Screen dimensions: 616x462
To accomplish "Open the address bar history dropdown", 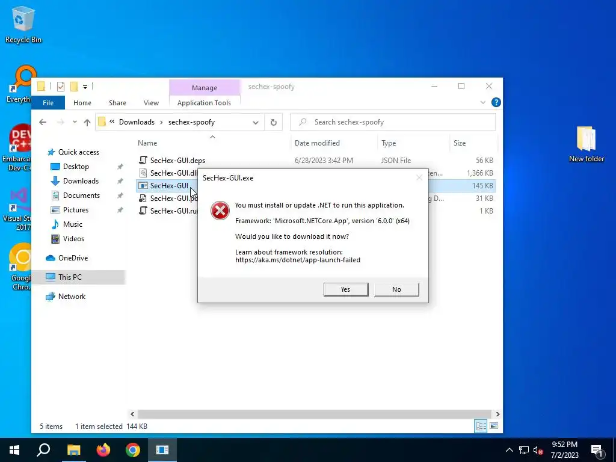I will [255, 122].
